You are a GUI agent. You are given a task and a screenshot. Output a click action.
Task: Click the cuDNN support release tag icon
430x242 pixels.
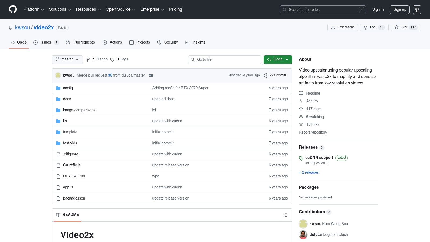click(301, 158)
